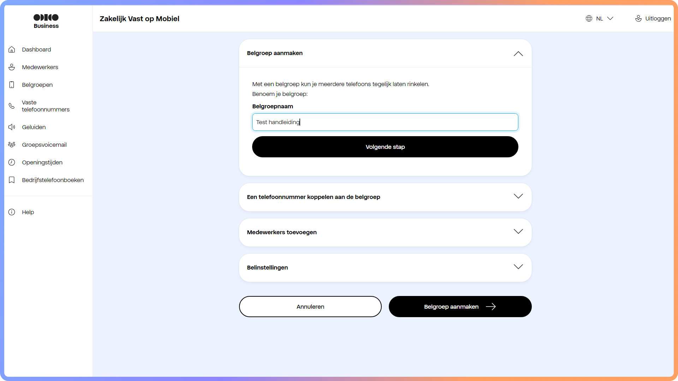Click the Groepsvoicemail group icon

point(12,145)
